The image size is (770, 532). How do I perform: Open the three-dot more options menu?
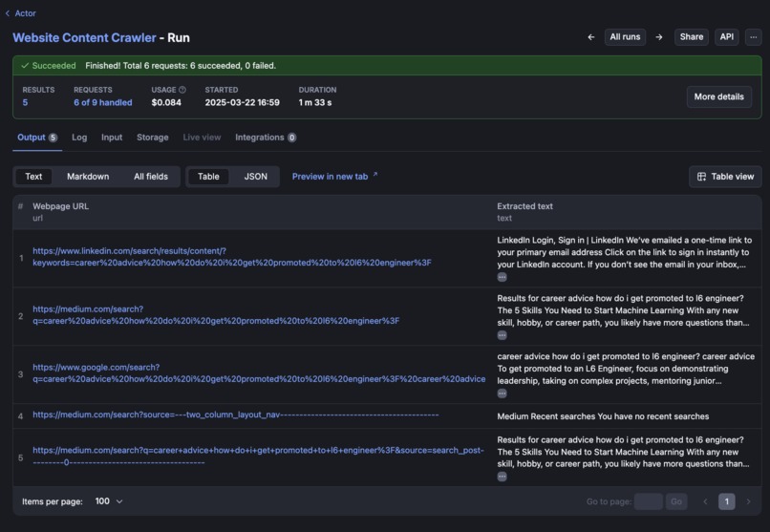click(754, 37)
